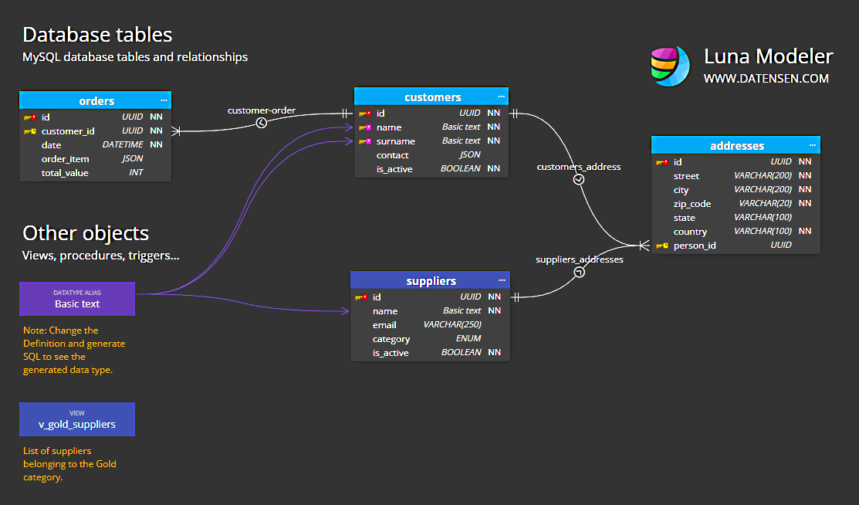Click the key icon next to customers surname
This screenshot has width=859, height=505.
coord(365,141)
